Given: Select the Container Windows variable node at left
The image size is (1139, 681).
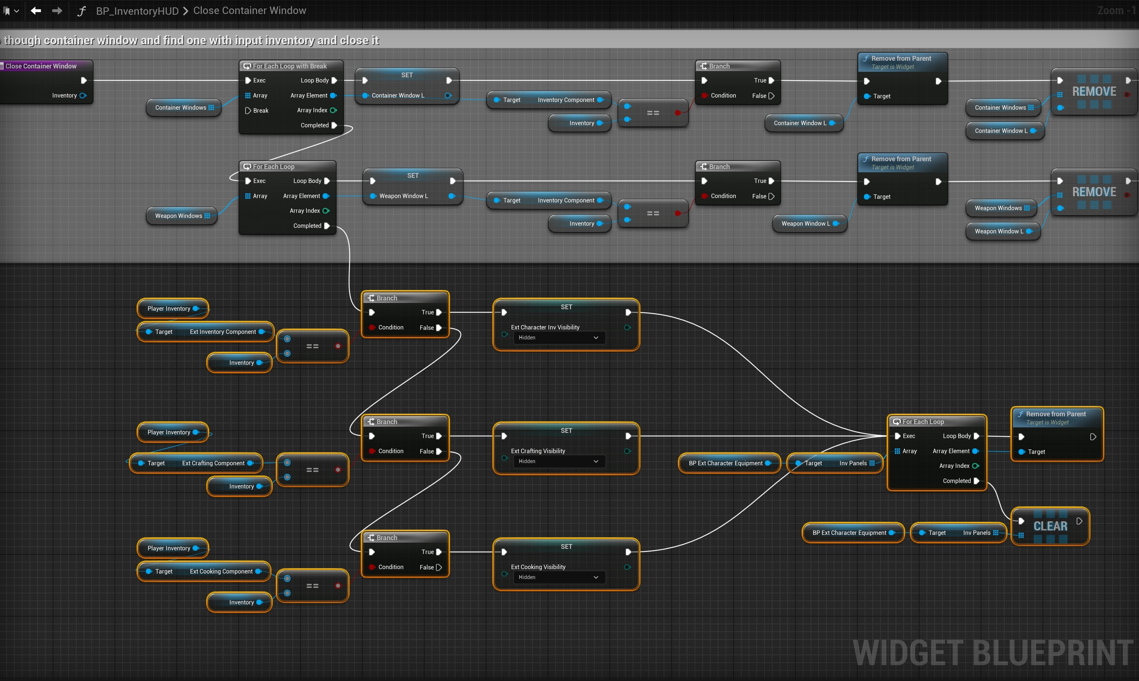Looking at the screenshot, I should [180, 108].
